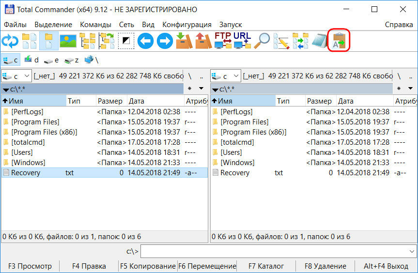This screenshot has width=418, height=273.
Task: Click F8 Удаление button
Action: tap(325, 266)
